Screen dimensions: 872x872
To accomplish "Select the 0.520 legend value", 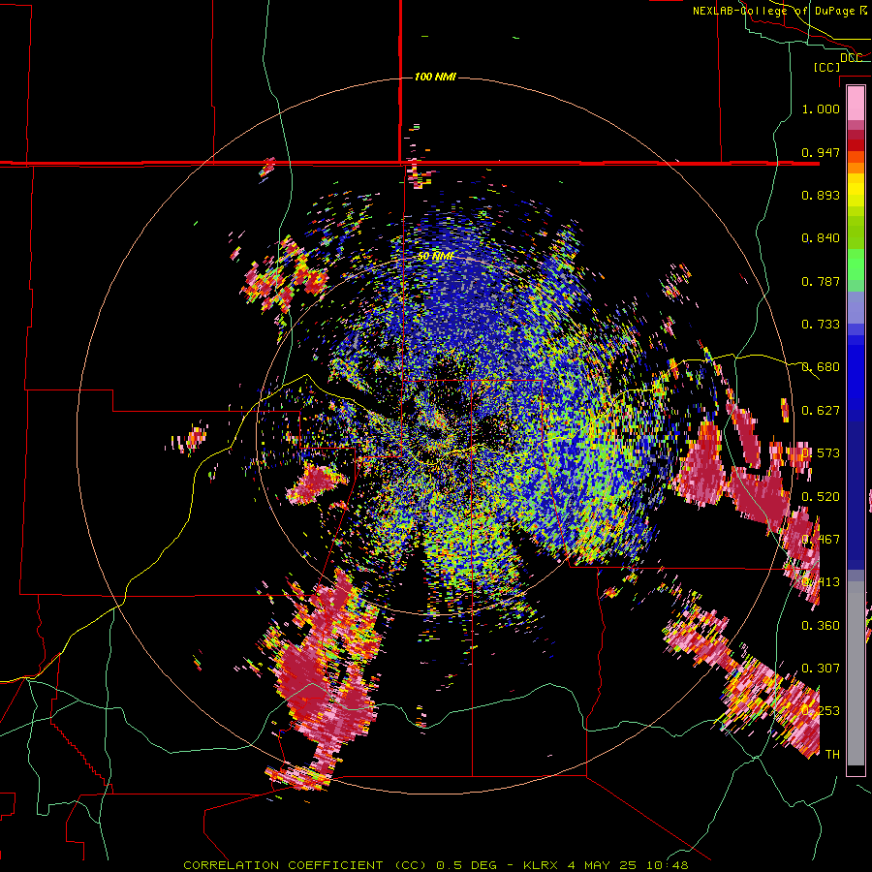I will [x=821, y=496].
